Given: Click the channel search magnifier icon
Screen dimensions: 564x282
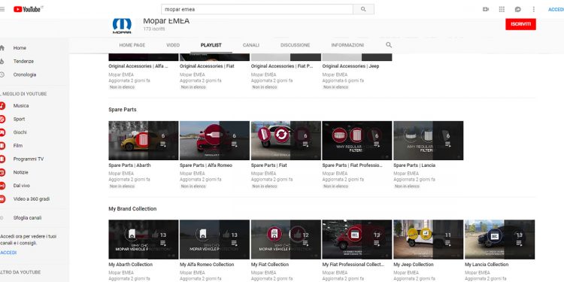Looking at the screenshot, I should point(389,45).
